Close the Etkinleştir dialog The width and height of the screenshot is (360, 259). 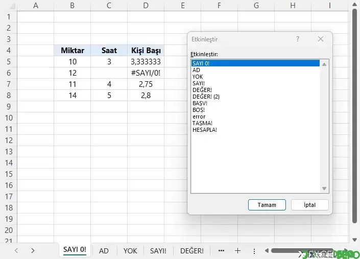[321, 39]
